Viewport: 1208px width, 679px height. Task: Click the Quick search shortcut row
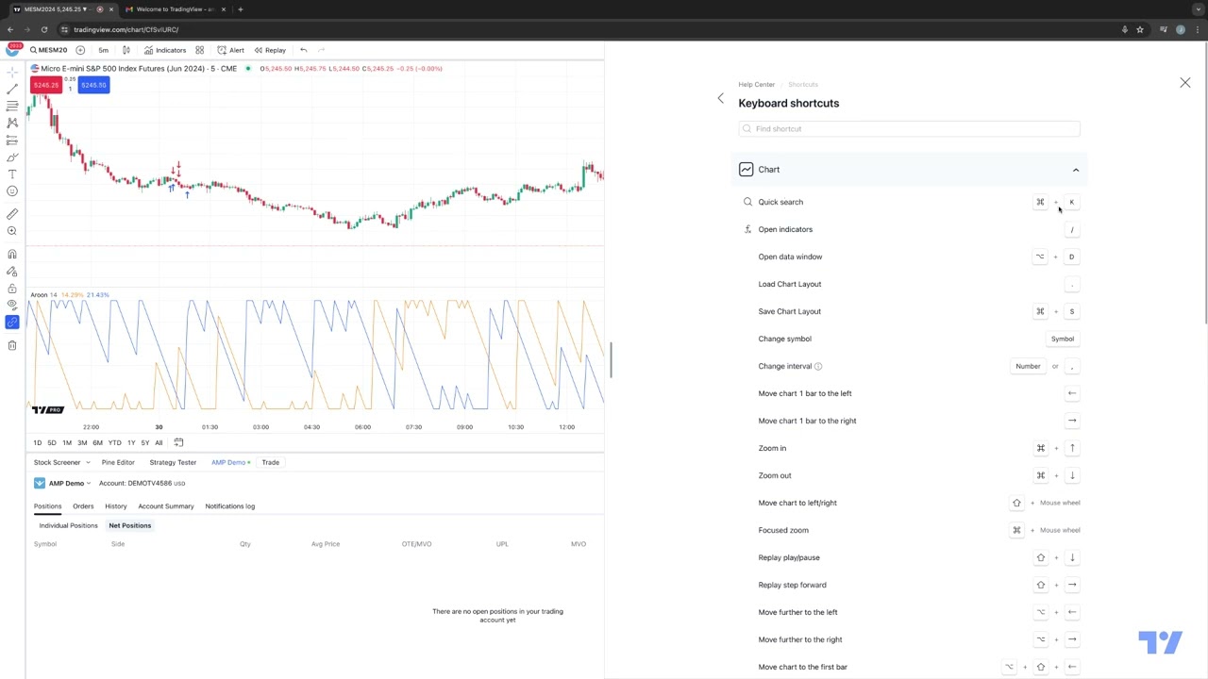coord(909,202)
